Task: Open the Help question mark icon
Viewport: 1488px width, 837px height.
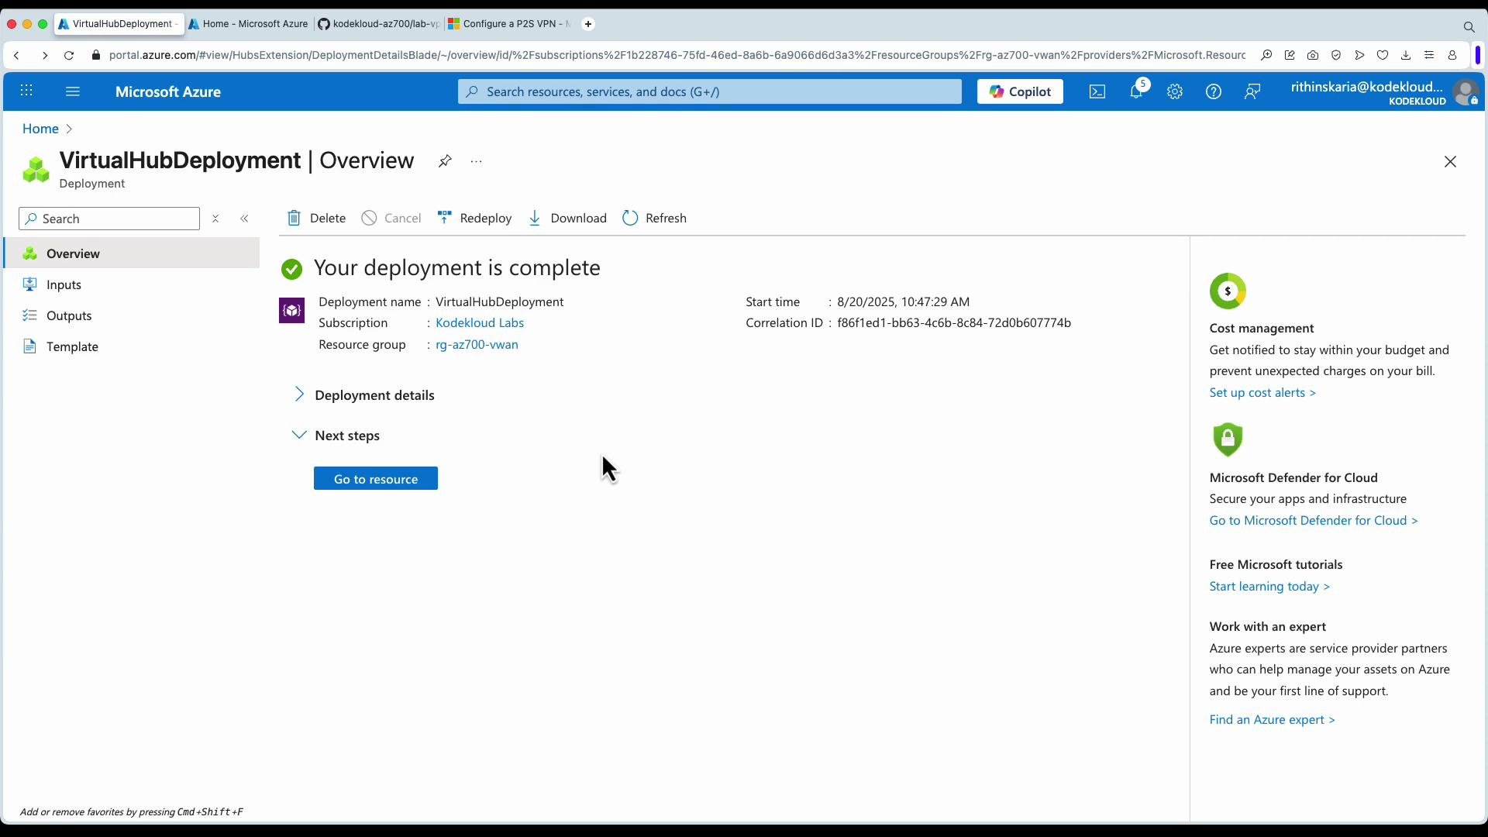Action: point(1214,91)
